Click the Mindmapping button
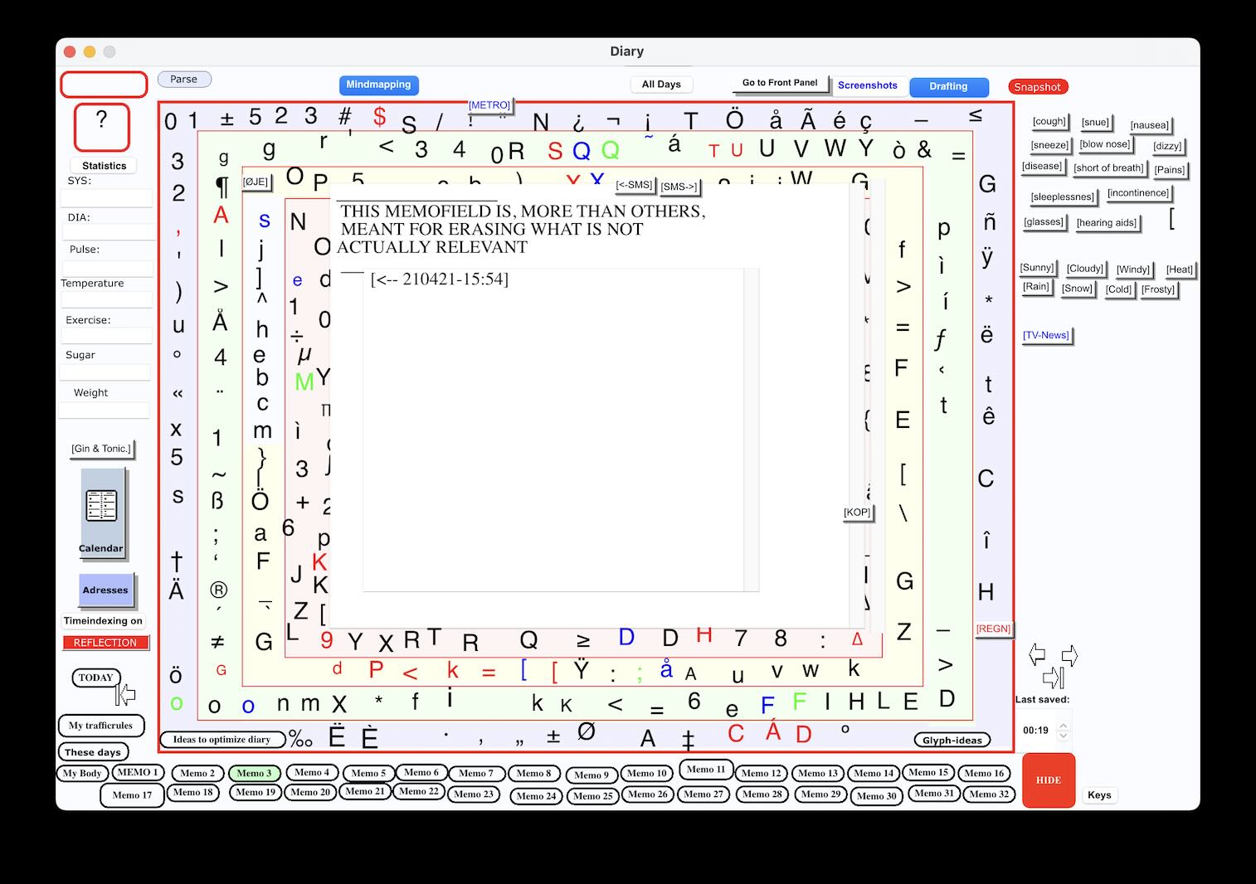This screenshot has width=1256, height=884. (x=378, y=85)
